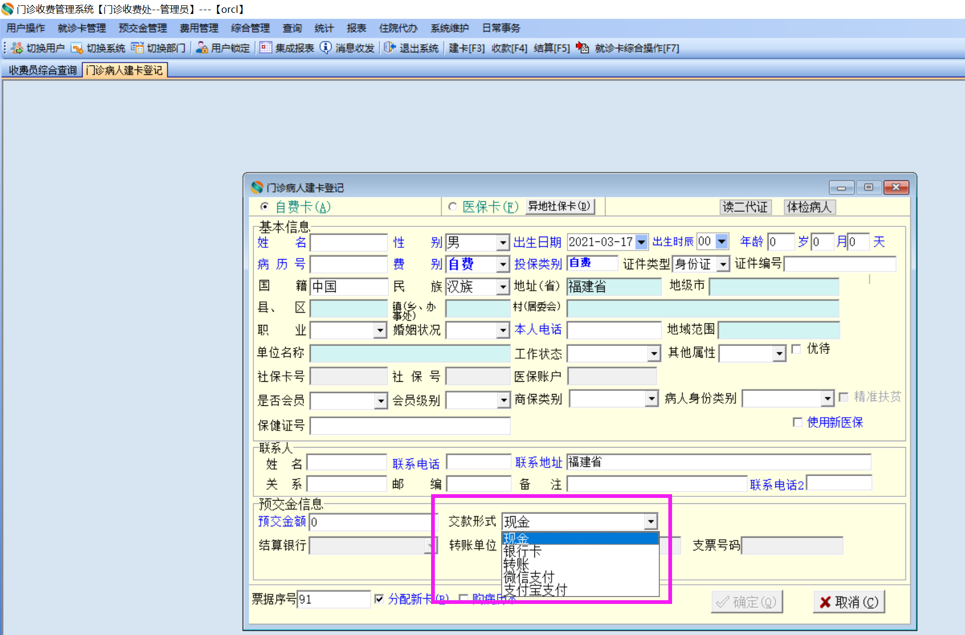Enable the 使用新医保 checkbox
The width and height of the screenshot is (965, 635).
[x=797, y=422]
